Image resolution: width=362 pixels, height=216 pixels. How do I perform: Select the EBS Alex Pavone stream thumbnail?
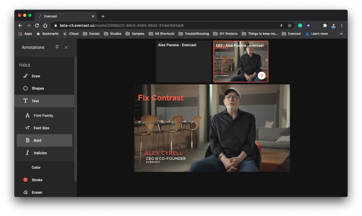coord(241,62)
